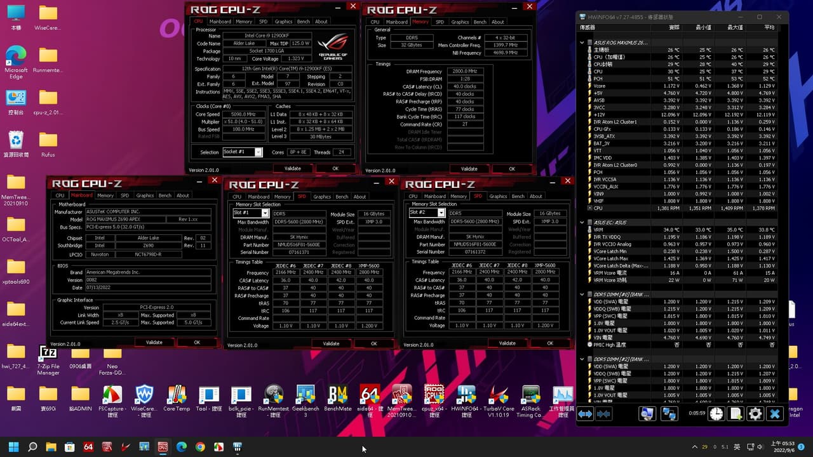
Task: Open cpuz_x64 desktop shortcut
Action: coord(434,400)
